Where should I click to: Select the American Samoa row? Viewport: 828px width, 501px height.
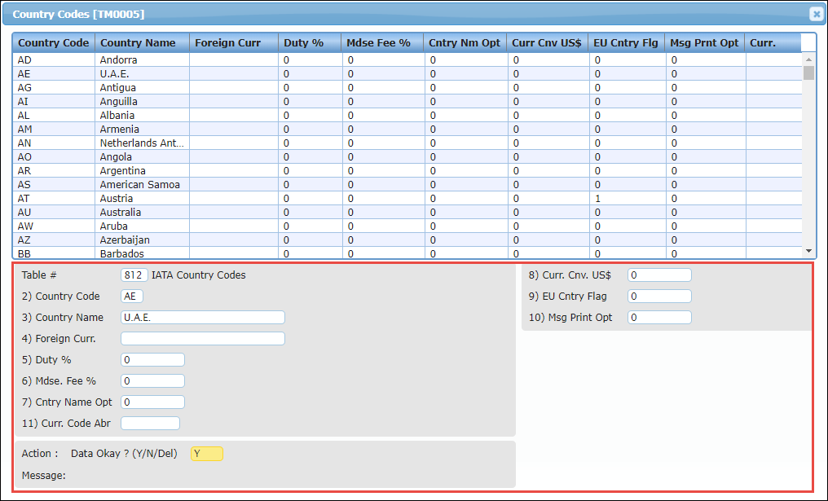(x=407, y=184)
